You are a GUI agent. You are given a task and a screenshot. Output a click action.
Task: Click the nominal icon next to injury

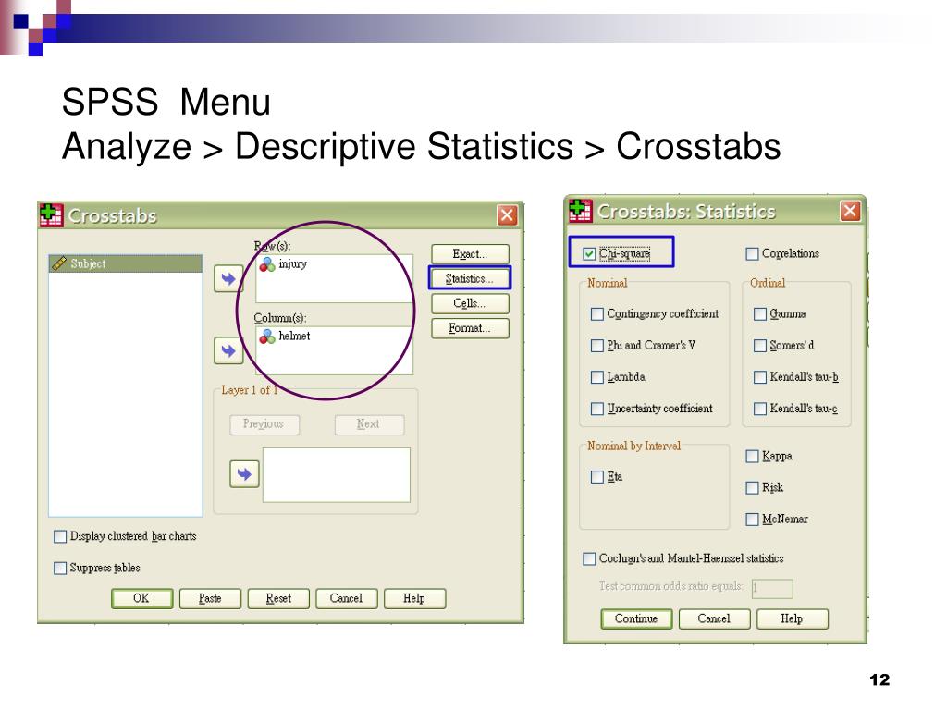(267, 264)
